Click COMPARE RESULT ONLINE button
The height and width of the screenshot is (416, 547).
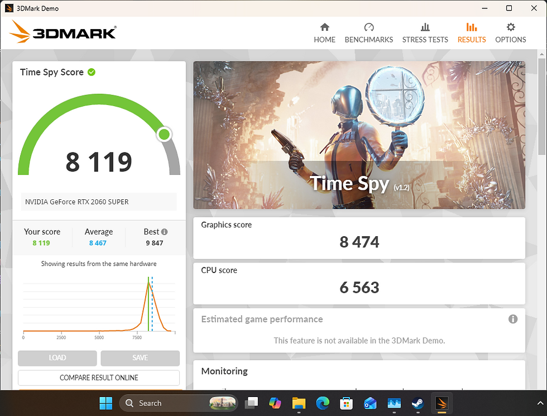tap(99, 377)
